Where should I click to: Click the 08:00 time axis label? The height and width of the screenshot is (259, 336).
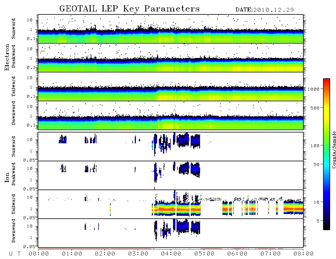tap(304, 254)
